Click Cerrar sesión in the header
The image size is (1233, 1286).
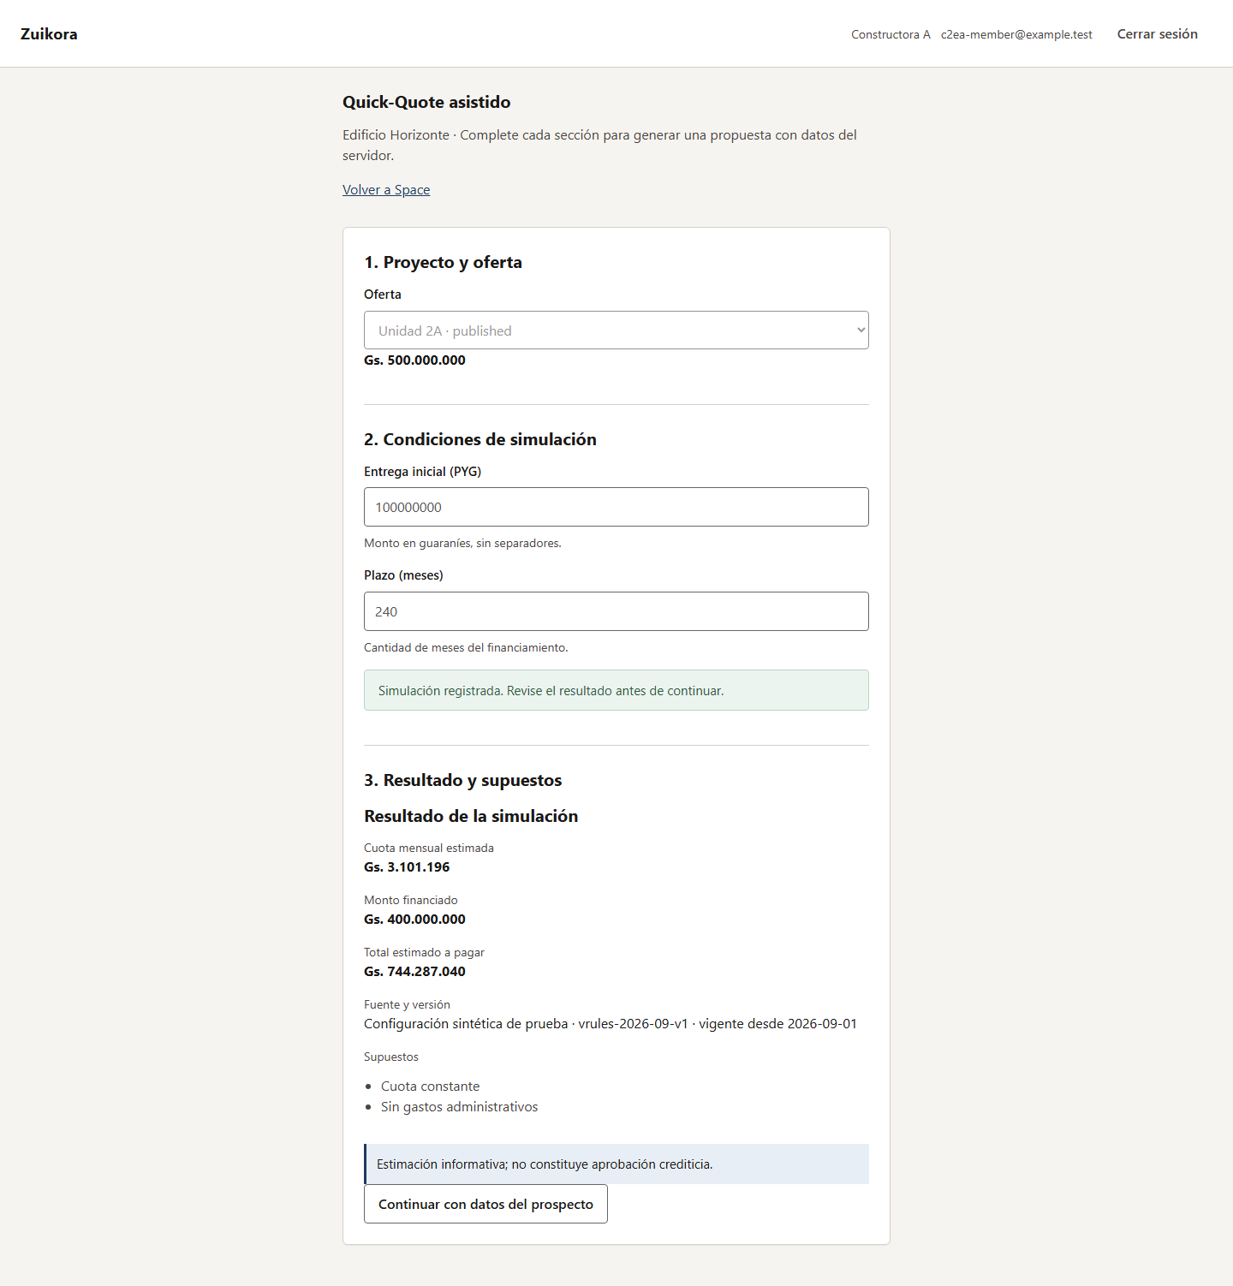tap(1158, 34)
